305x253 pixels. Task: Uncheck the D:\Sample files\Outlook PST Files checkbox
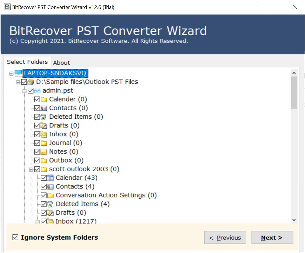(24, 82)
